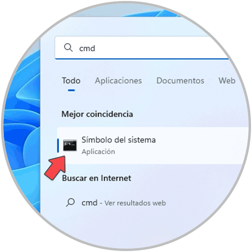Click the Aplicación subtitle under Símbolo del sistema
252x252 pixels.
point(98,152)
